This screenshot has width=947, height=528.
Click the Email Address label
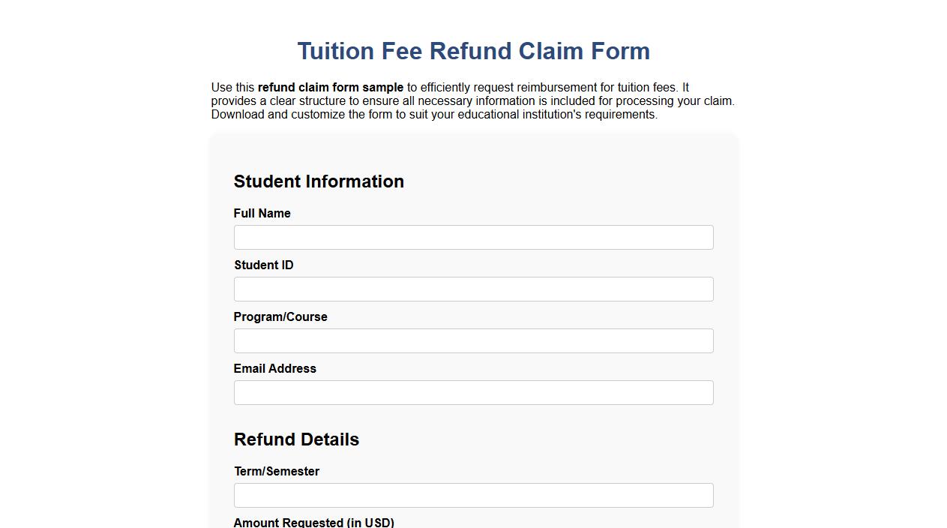click(274, 368)
